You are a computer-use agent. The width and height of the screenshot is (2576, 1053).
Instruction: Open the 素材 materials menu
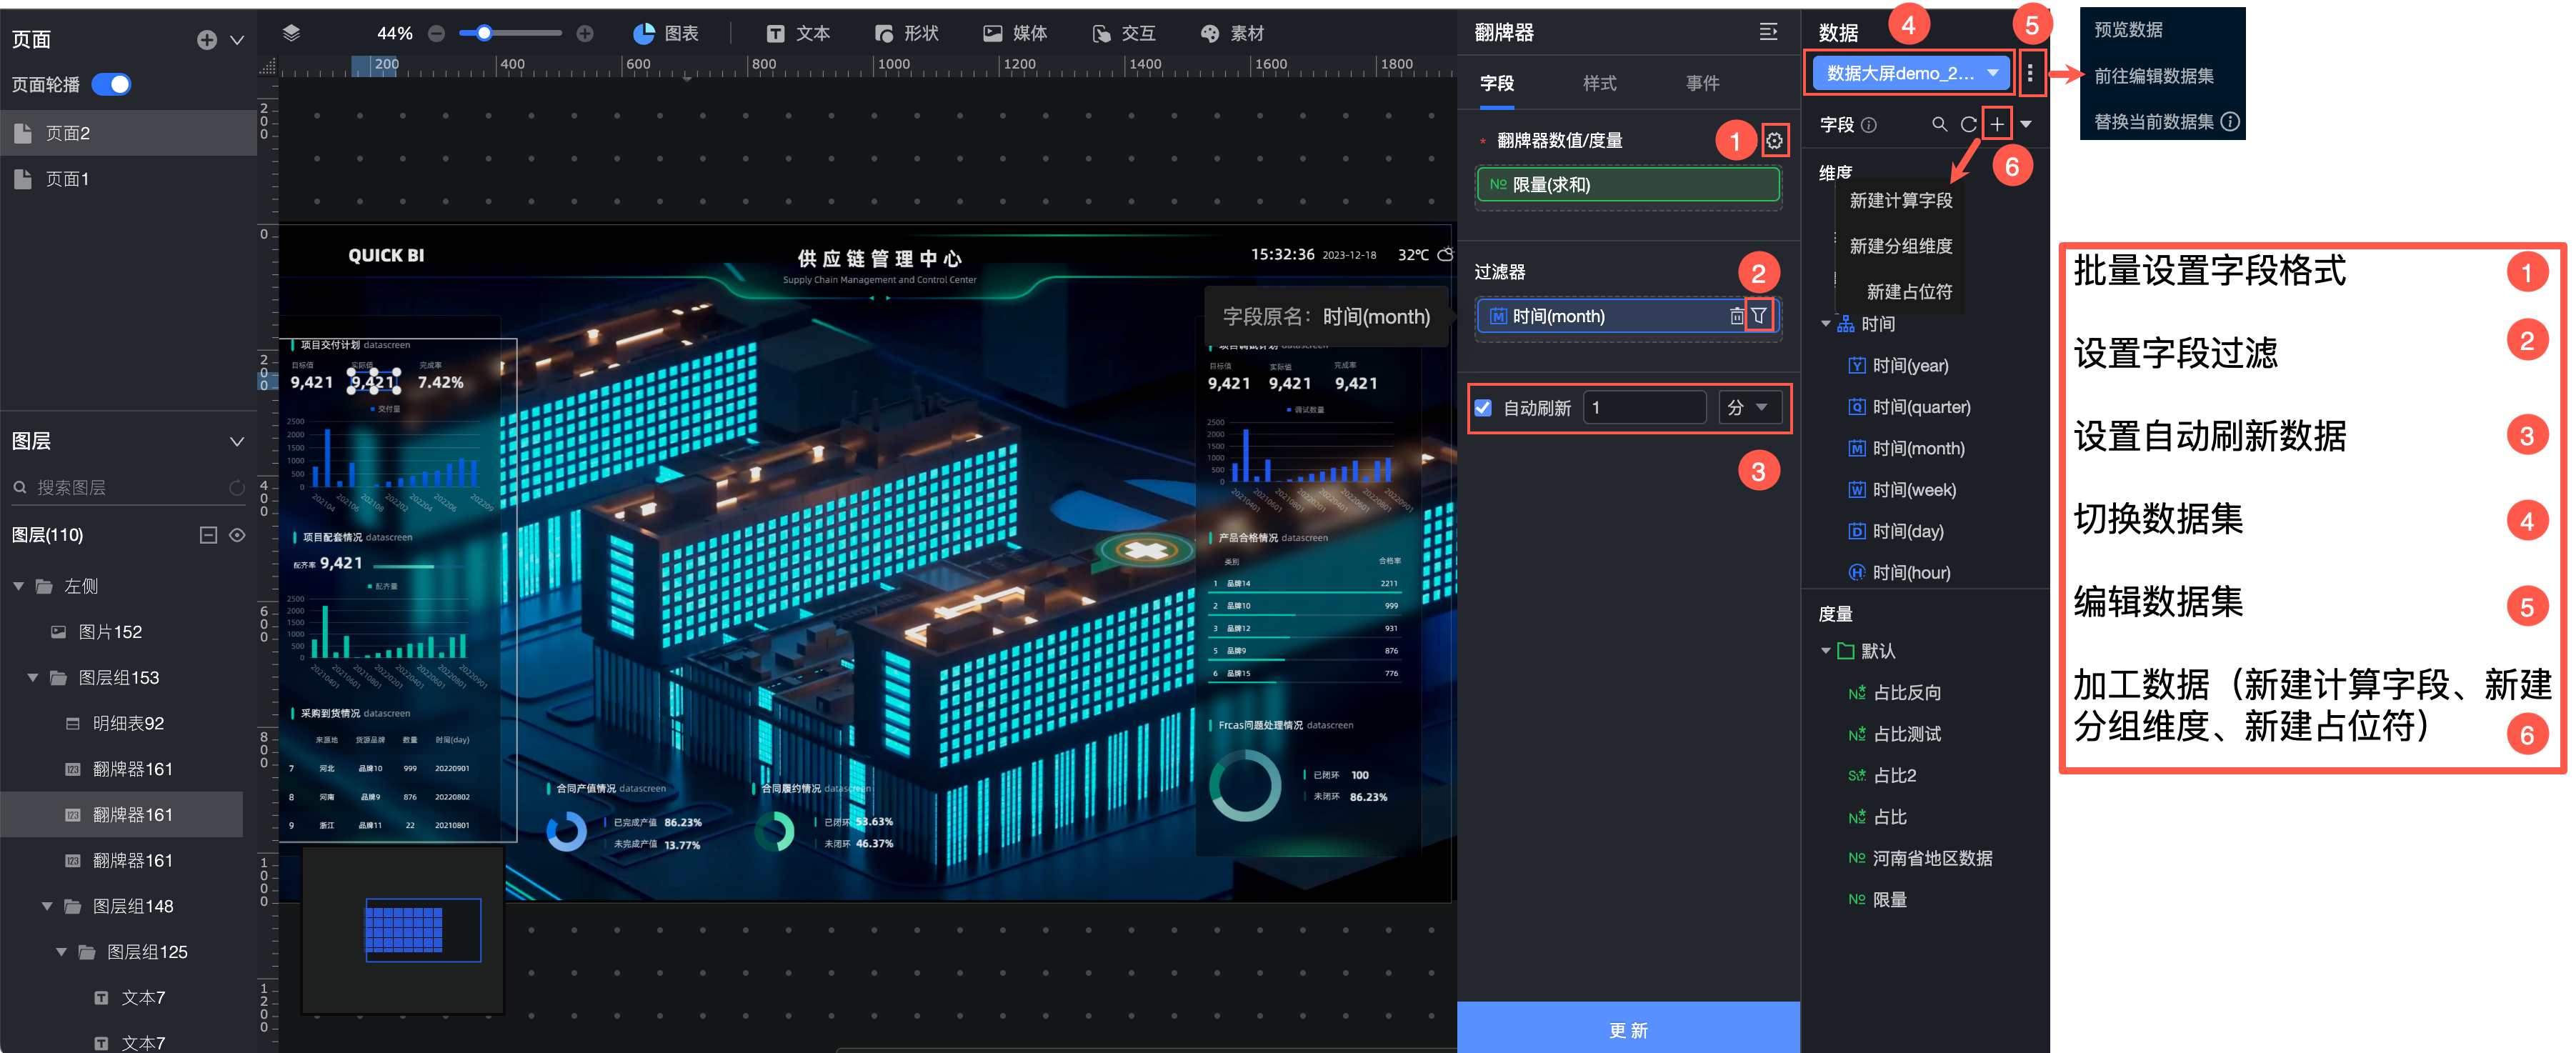pos(1232,34)
